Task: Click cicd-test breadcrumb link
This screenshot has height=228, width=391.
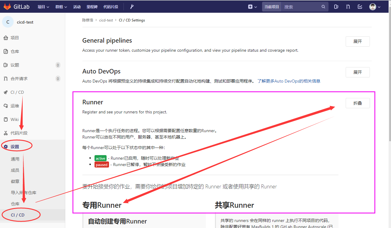Action: point(106,20)
